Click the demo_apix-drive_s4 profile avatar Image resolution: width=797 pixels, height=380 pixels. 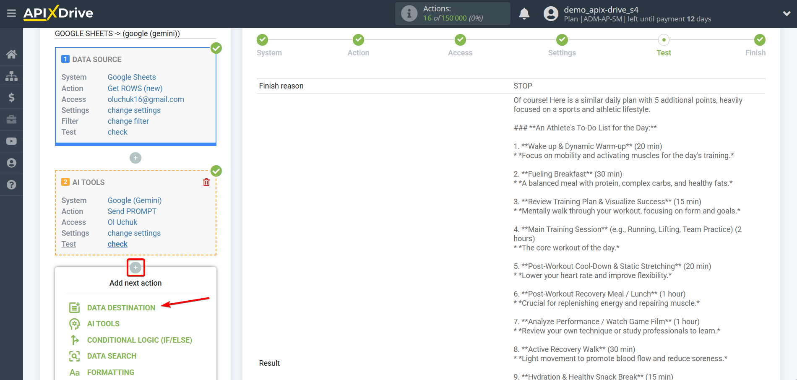(x=551, y=13)
